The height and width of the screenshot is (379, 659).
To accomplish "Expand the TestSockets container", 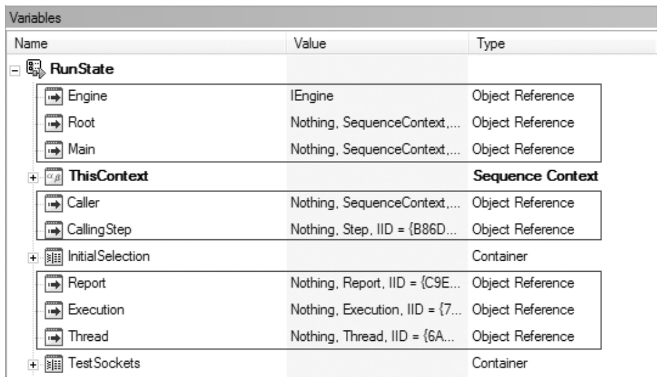I will pyautogui.click(x=33, y=365).
